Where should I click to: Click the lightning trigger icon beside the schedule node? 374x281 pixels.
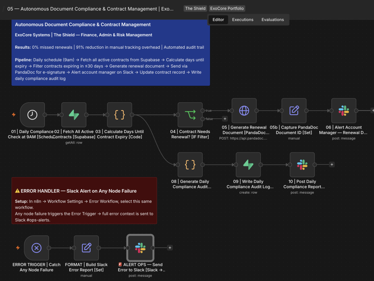pyautogui.click(x=14, y=115)
